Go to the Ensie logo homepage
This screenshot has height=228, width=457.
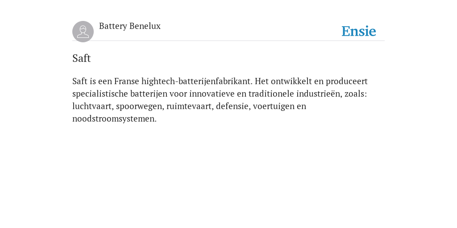point(359,31)
